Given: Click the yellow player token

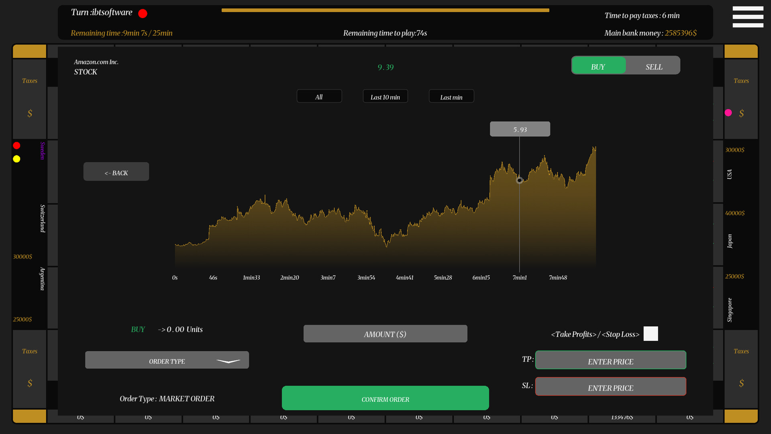Looking at the screenshot, I should click(16, 159).
